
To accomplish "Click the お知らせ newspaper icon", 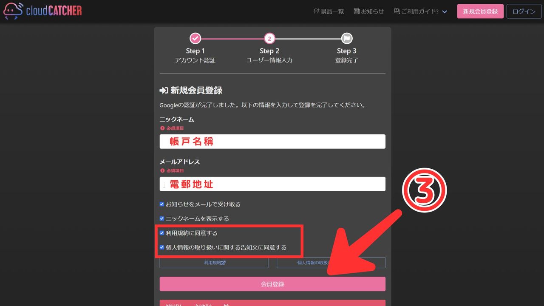I will tap(357, 11).
